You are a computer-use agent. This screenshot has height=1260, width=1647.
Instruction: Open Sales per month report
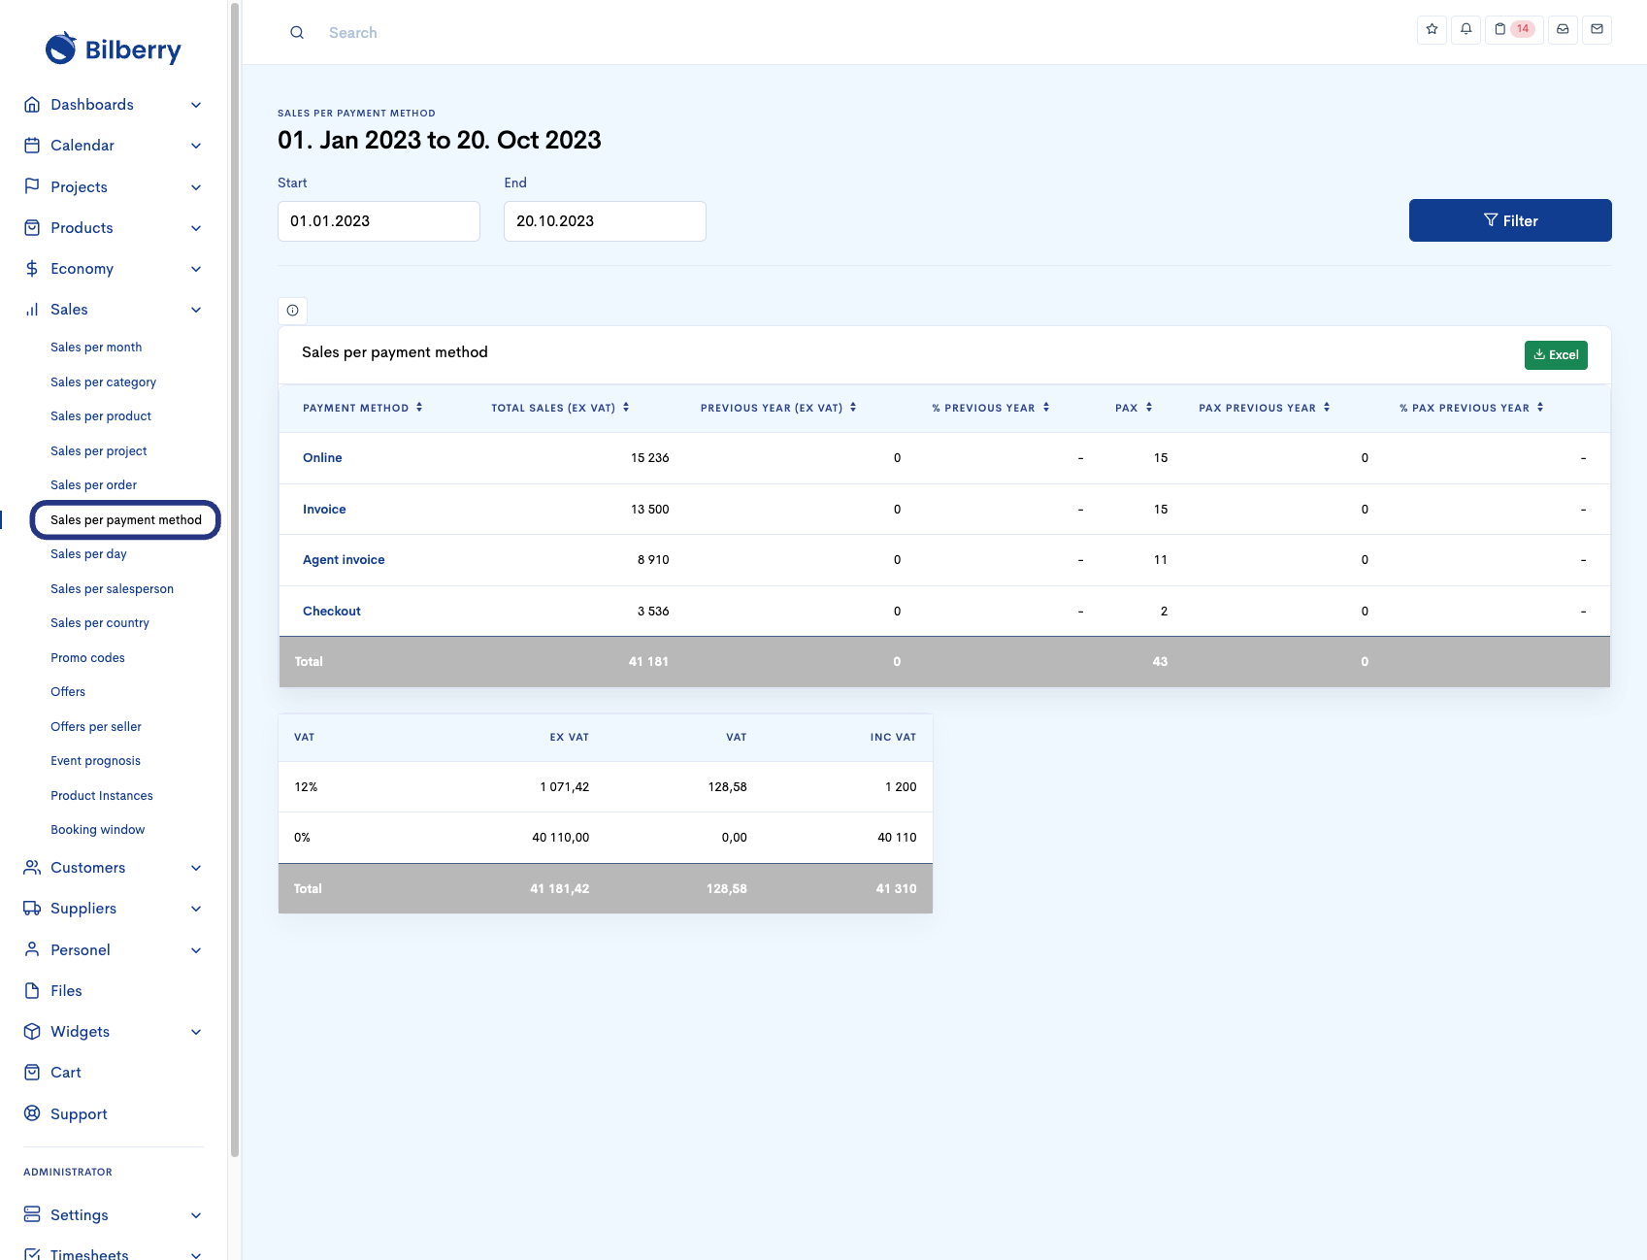(x=96, y=348)
